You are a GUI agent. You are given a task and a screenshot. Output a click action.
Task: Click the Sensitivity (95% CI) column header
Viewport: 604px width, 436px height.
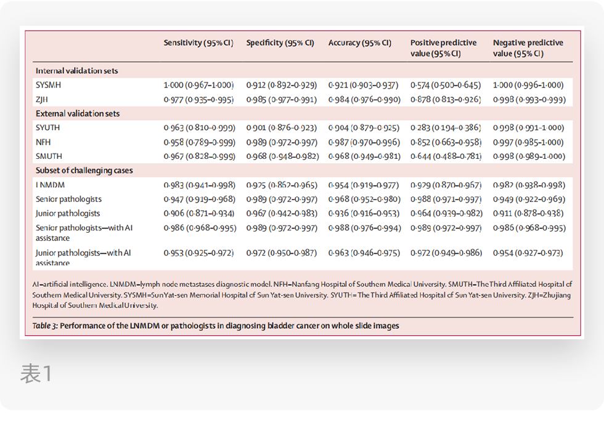(198, 42)
